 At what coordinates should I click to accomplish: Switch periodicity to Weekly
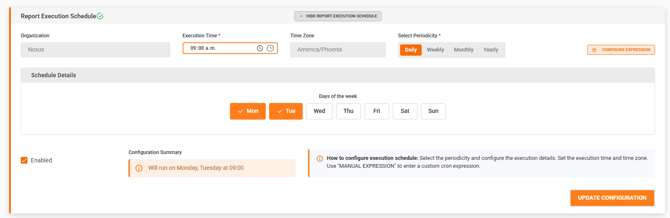coord(435,50)
